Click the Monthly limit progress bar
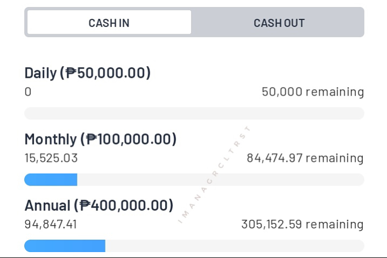 [194, 180]
